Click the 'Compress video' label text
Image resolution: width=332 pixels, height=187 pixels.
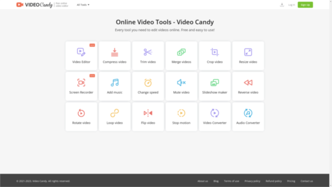pos(115,62)
